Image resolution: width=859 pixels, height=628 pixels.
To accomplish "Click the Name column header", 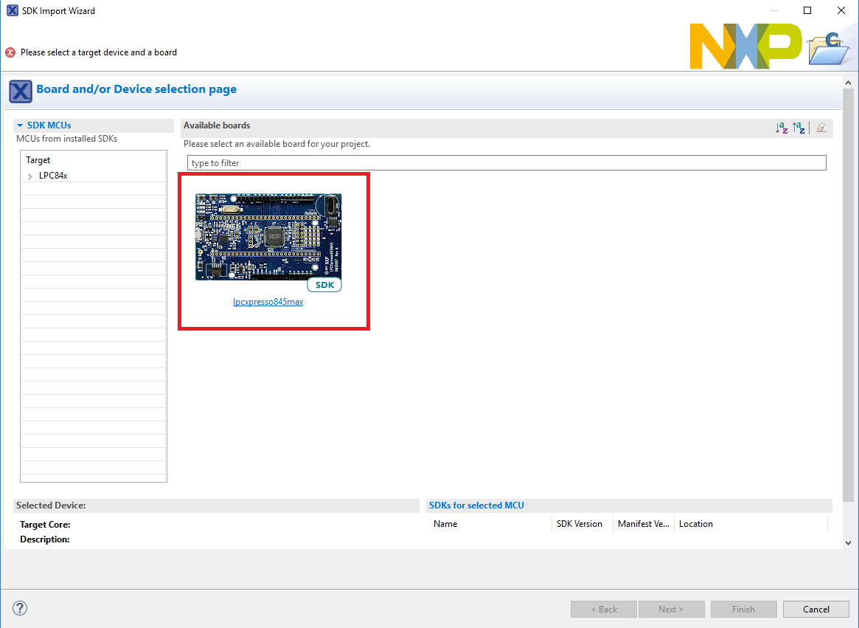I will coord(445,524).
